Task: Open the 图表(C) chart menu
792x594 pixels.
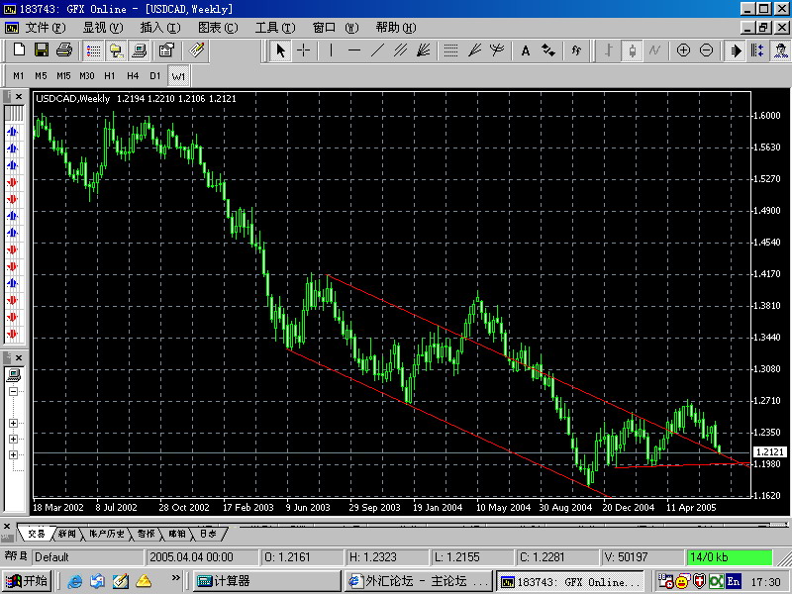Action: coord(217,28)
